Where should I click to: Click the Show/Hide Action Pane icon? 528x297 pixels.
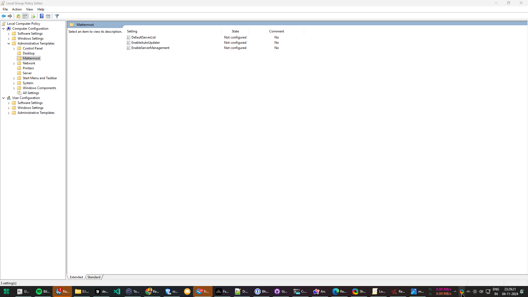(48, 16)
